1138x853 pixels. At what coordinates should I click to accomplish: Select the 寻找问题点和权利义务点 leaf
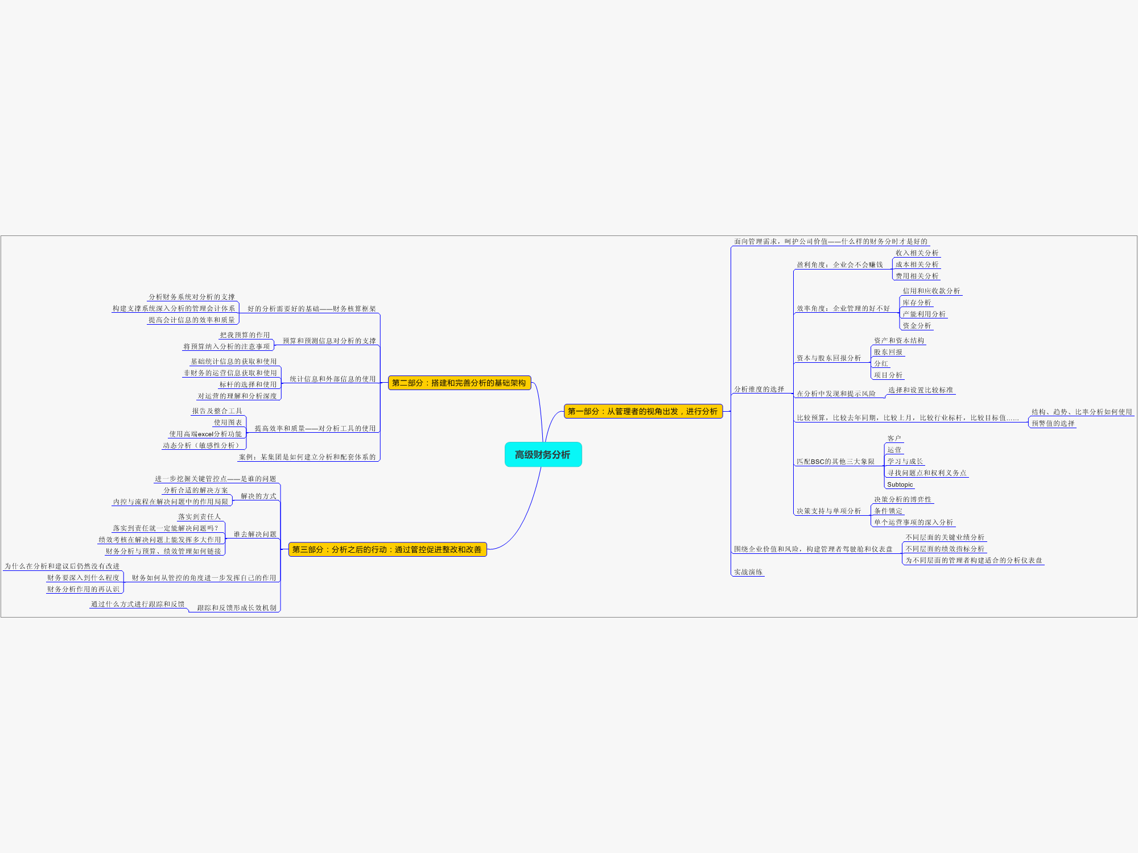pyautogui.click(x=926, y=473)
